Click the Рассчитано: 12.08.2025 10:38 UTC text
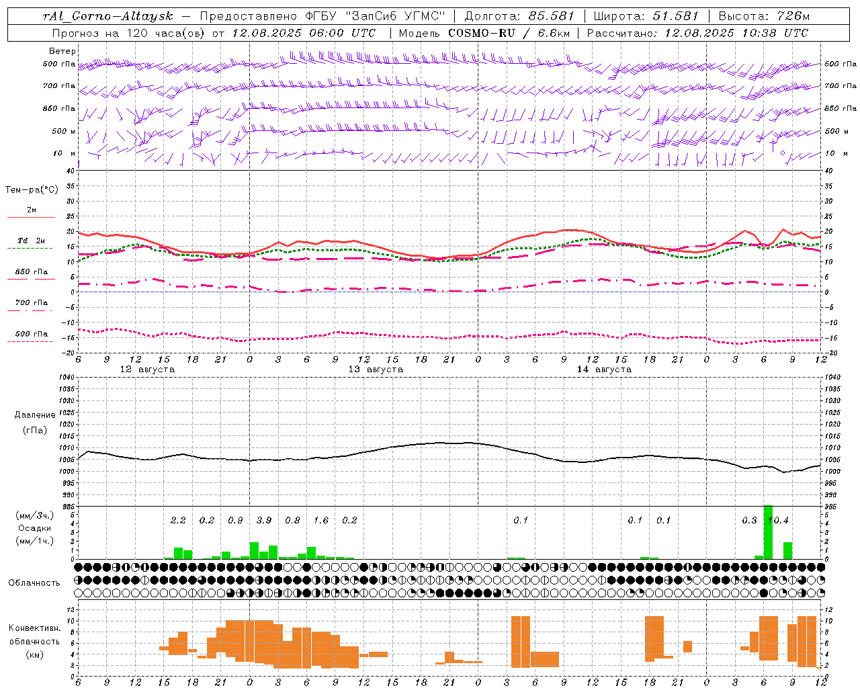Image resolution: width=860 pixels, height=688 pixels. tap(697, 33)
